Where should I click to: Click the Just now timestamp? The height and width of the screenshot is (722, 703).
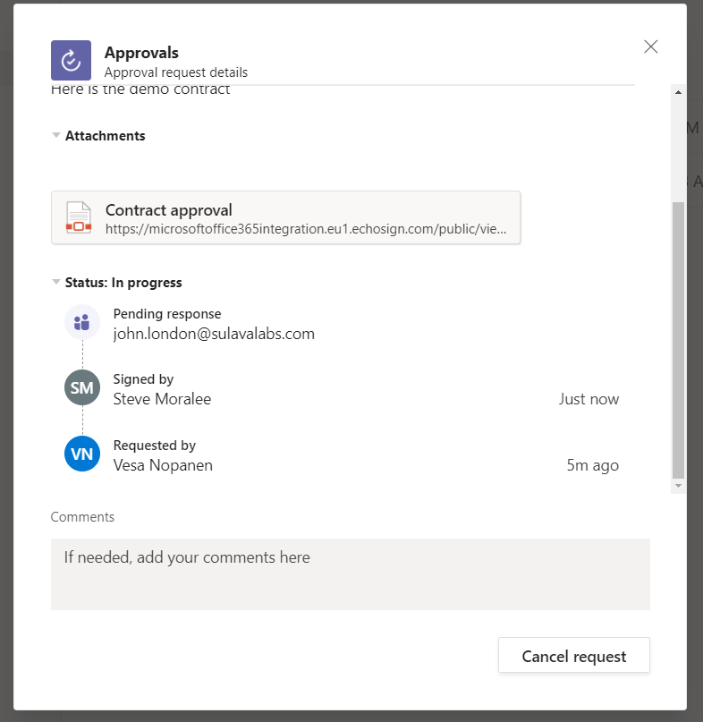click(x=589, y=399)
